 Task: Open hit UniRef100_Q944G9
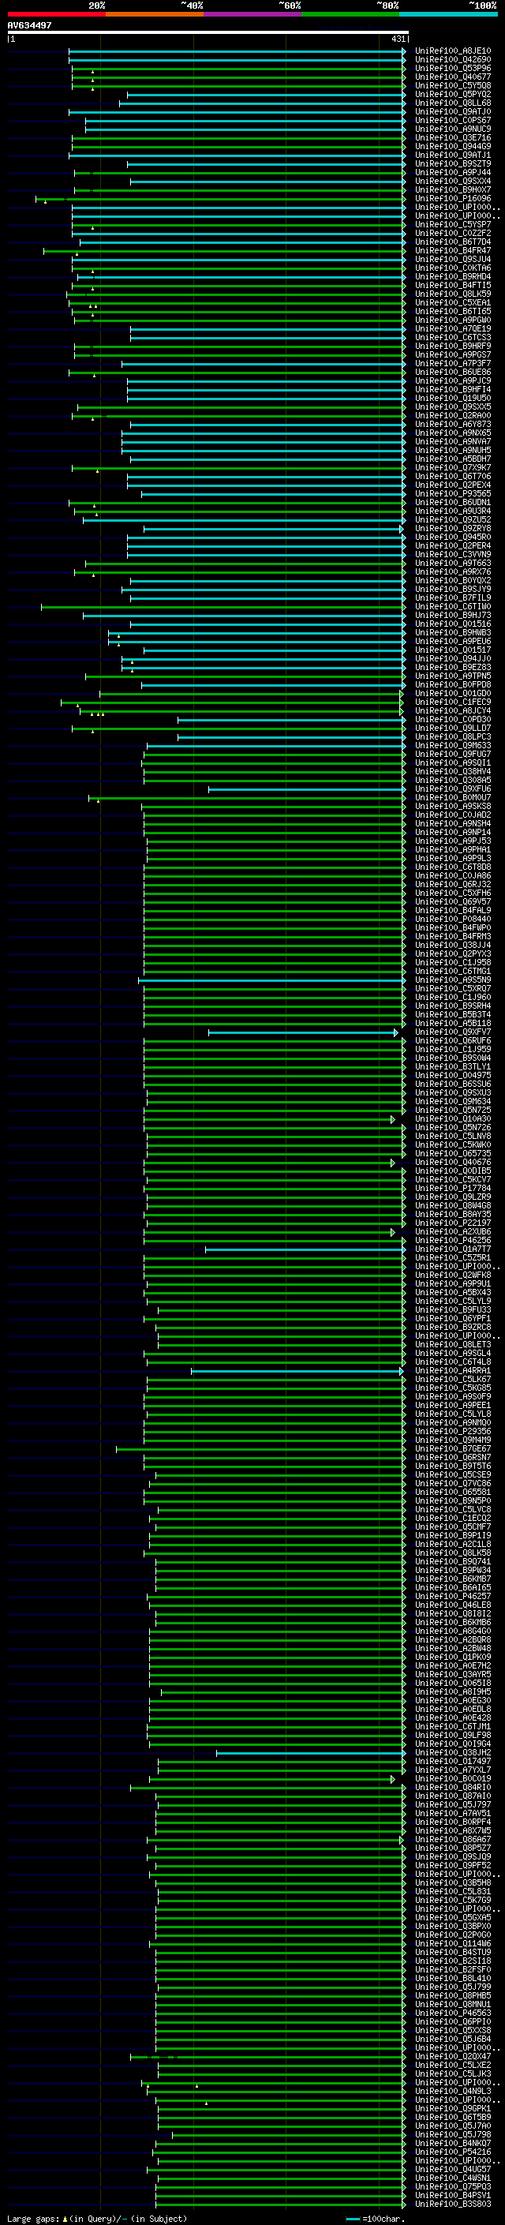click(x=453, y=146)
